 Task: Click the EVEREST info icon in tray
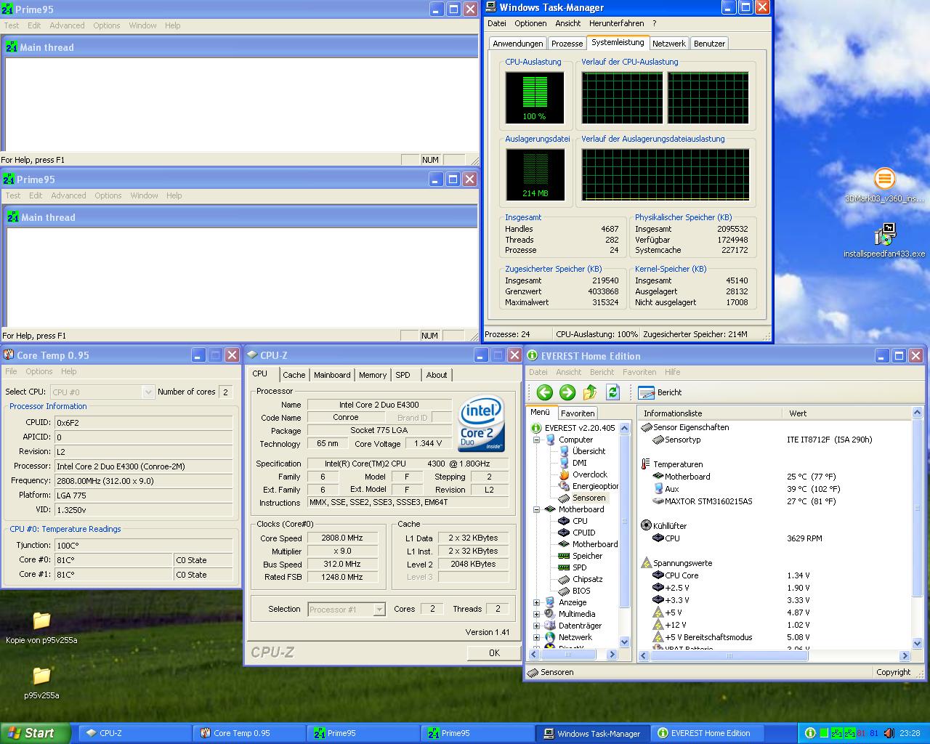point(810,733)
